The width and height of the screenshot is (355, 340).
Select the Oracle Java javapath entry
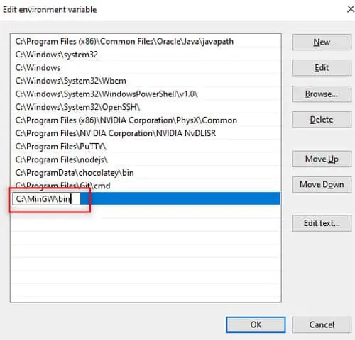coord(146,42)
